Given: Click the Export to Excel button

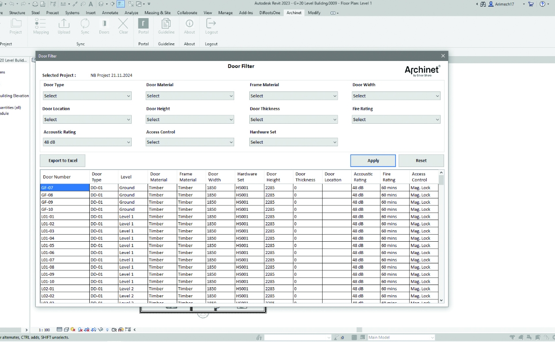Looking at the screenshot, I should [x=63, y=160].
